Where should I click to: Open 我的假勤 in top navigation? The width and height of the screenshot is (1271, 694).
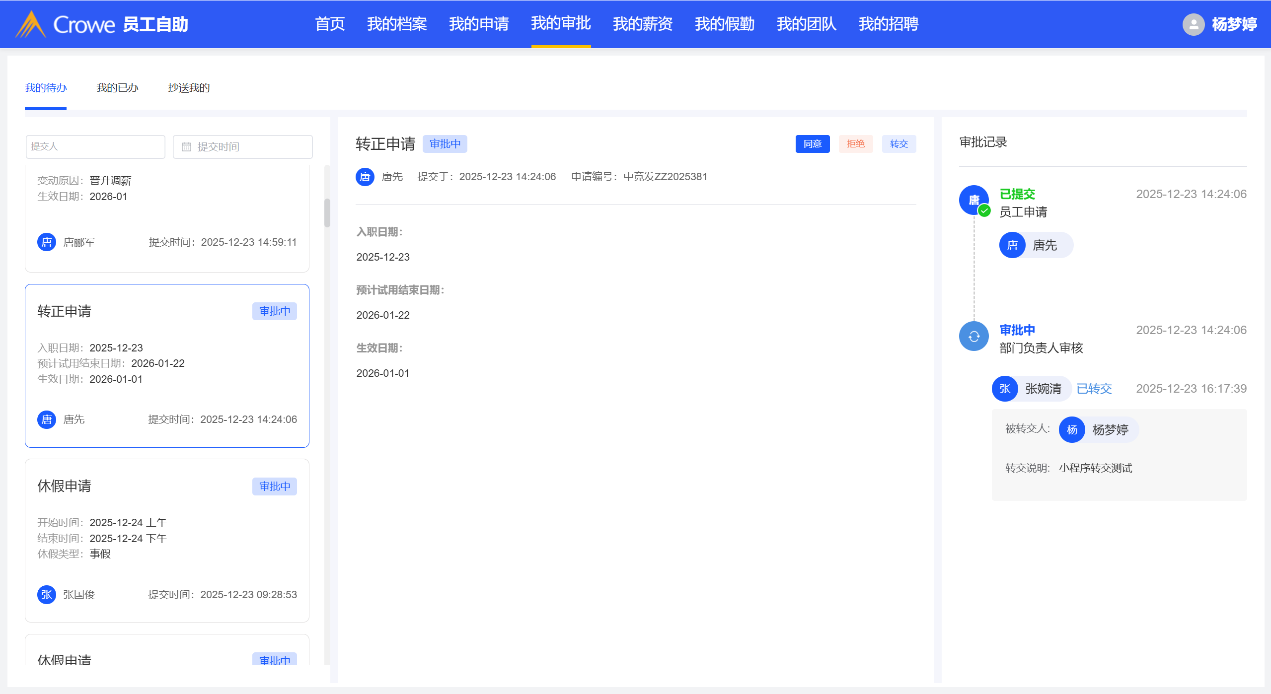coord(725,24)
